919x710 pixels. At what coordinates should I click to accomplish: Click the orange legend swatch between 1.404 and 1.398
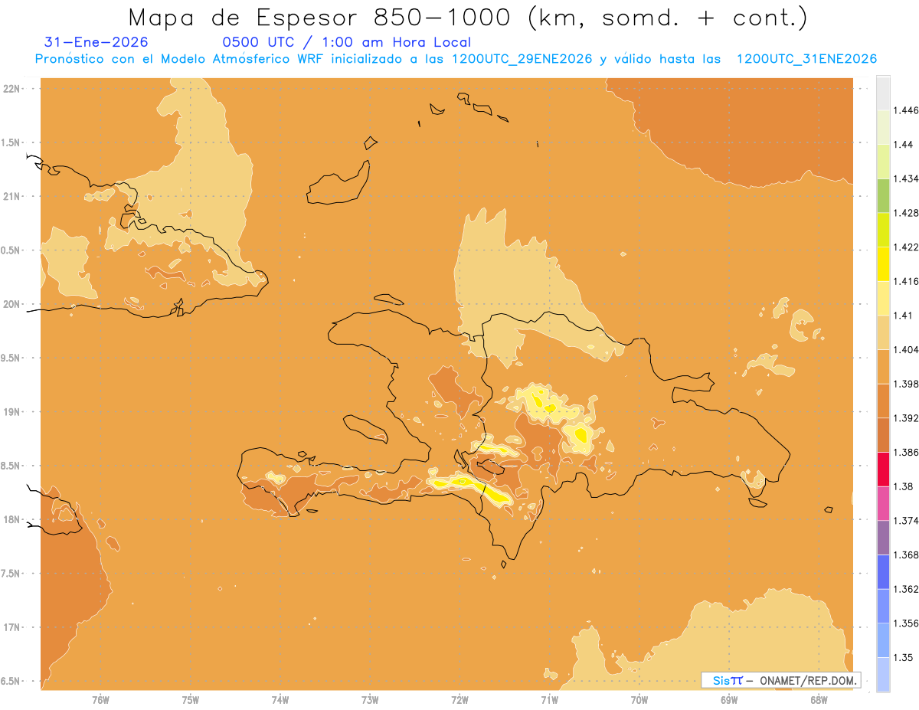(883, 367)
